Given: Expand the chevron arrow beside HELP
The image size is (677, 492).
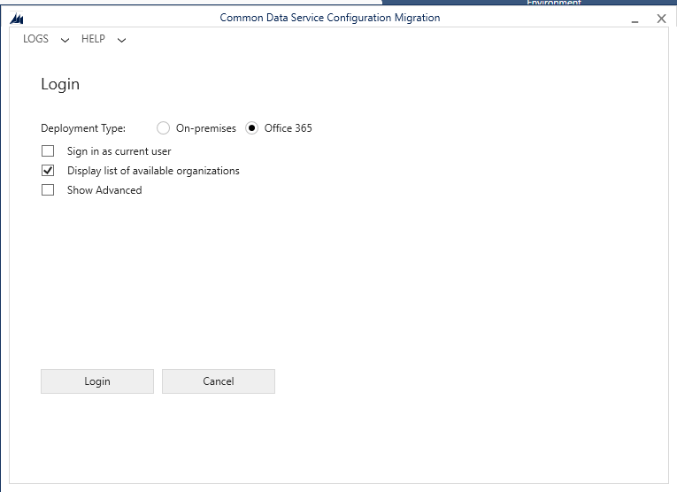Looking at the screenshot, I should click(121, 40).
